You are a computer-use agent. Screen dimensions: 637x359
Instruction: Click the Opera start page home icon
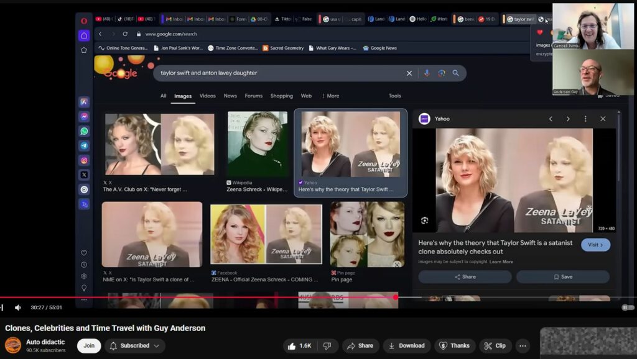pyautogui.click(x=84, y=35)
